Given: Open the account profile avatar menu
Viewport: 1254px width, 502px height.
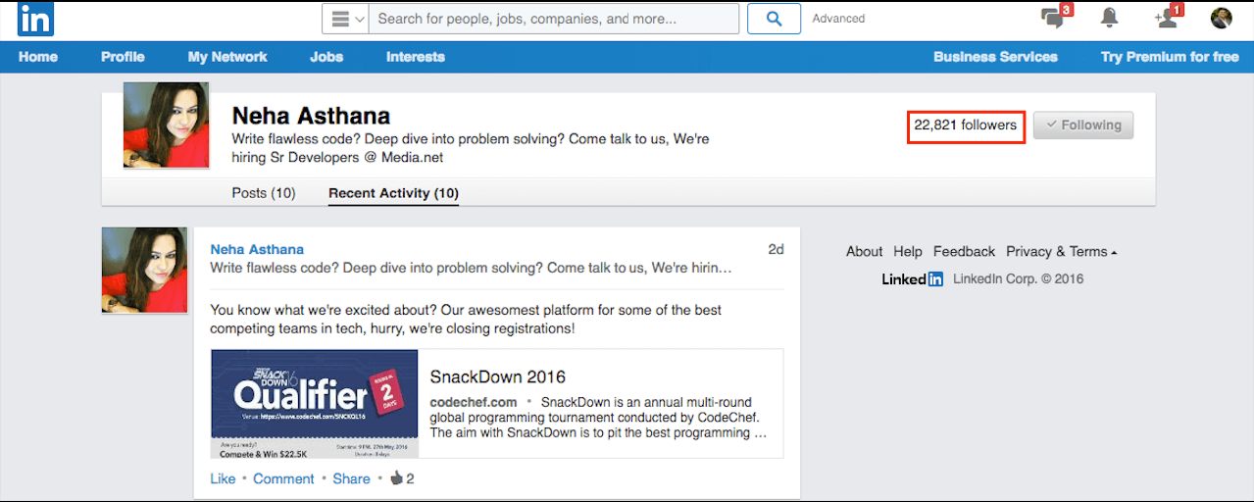Looking at the screenshot, I should tap(1222, 18).
